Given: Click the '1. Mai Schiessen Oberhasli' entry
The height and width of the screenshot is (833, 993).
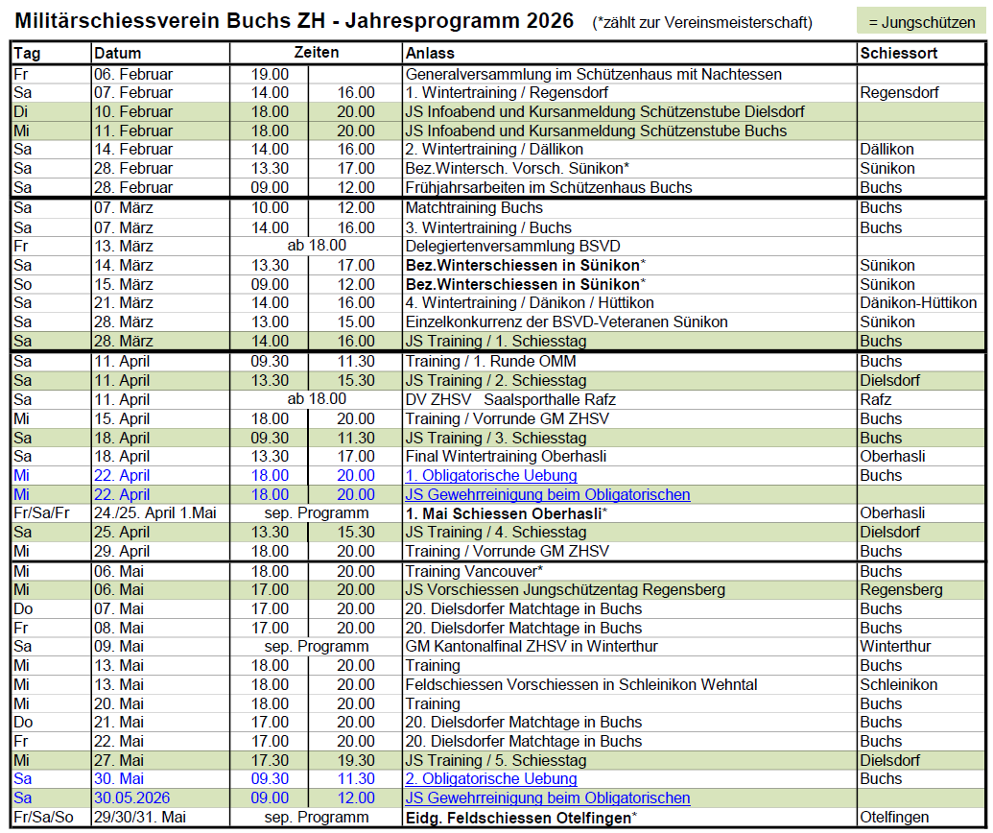Looking at the screenshot, I should click(507, 513).
